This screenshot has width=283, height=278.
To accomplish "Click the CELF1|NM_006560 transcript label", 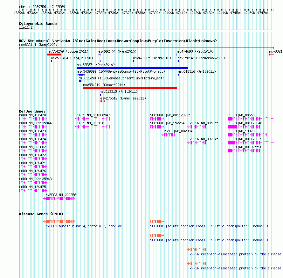I will pos(242,115).
